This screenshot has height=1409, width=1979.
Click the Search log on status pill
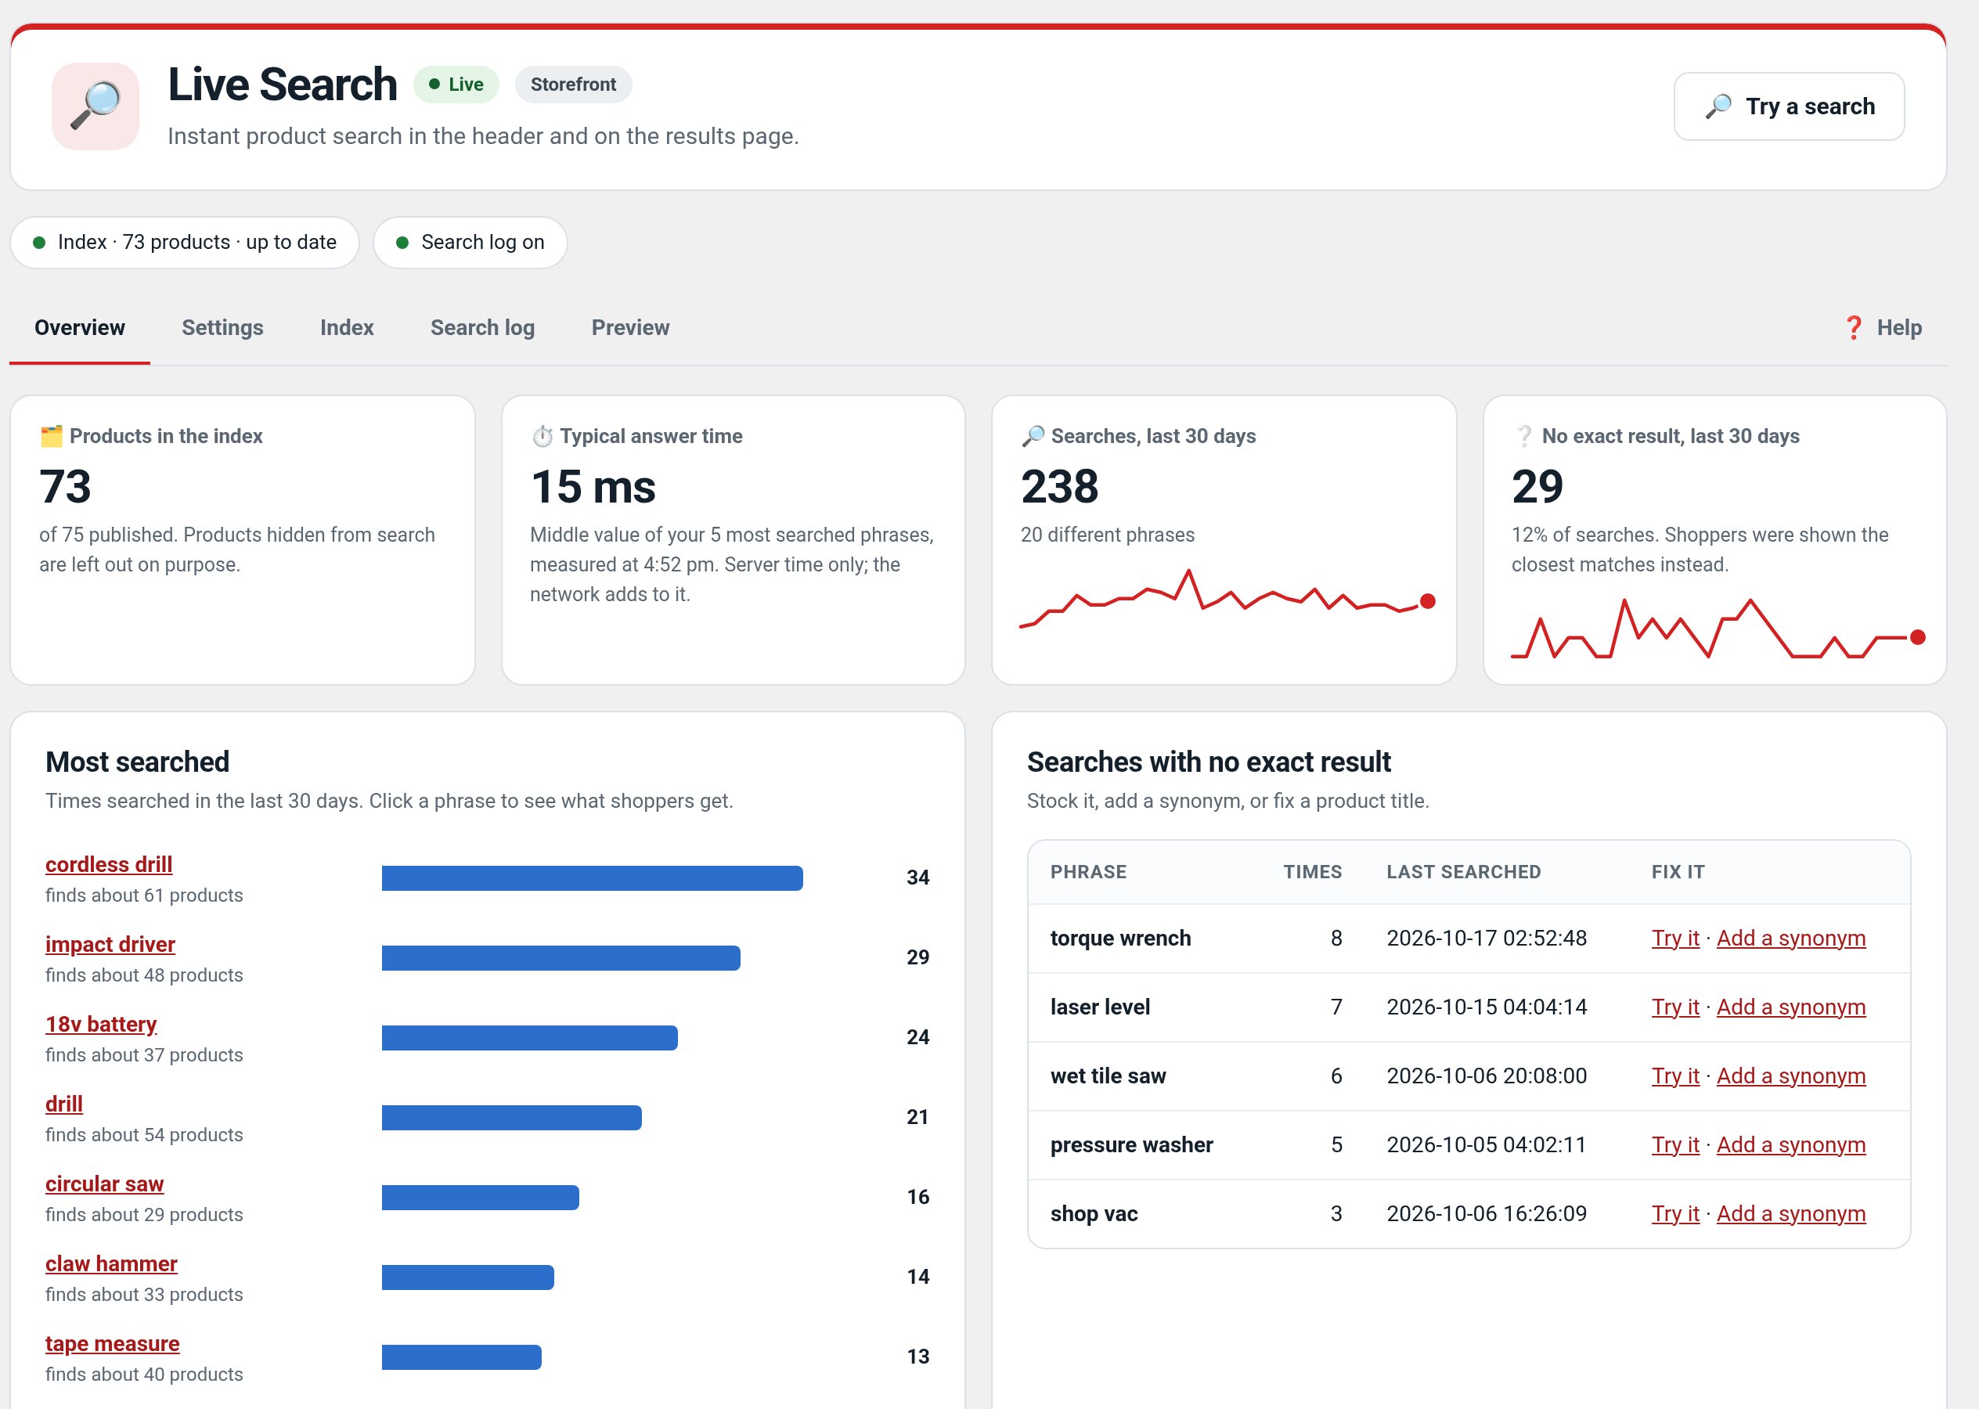tap(470, 243)
